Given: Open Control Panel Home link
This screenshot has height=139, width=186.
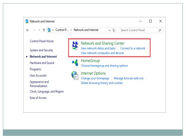Looking at the screenshot, I should pos(42,41).
